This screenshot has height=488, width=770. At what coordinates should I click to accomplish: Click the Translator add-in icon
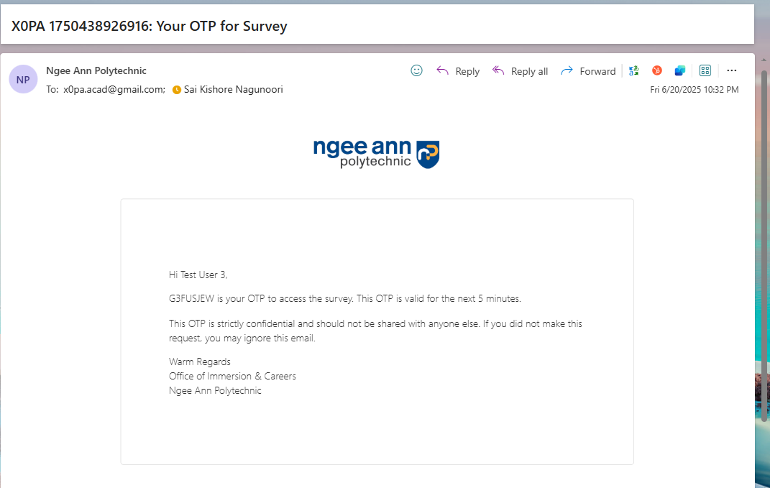click(633, 70)
